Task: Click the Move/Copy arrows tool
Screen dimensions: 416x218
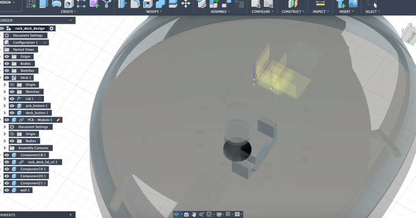Action: [x=185, y=4]
